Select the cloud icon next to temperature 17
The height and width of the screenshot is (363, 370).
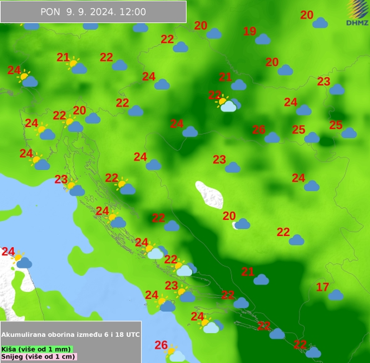(x=335, y=295)
